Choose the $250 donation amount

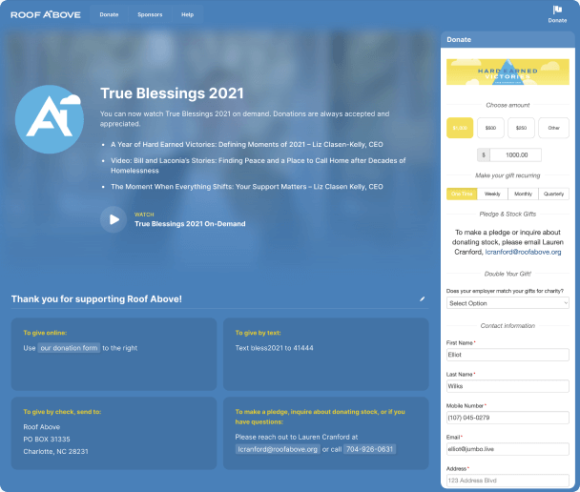click(x=521, y=127)
